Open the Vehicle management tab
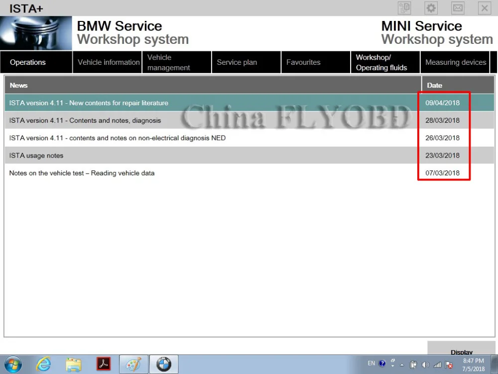This screenshot has height=374, width=498. pos(177,62)
